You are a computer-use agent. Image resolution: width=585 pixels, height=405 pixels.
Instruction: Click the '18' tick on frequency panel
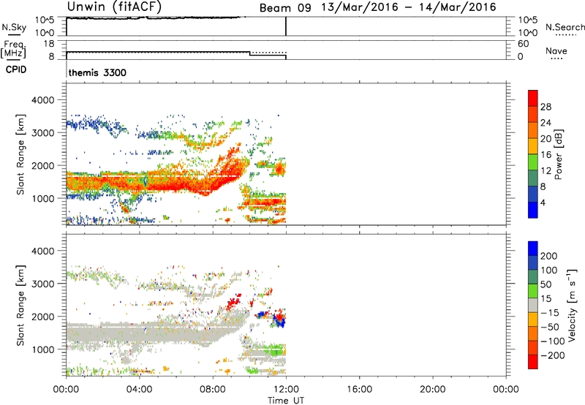(x=48, y=43)
